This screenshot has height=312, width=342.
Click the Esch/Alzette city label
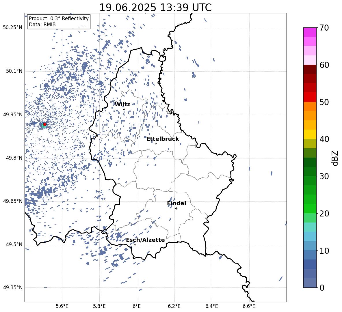(x=145, y=240)
